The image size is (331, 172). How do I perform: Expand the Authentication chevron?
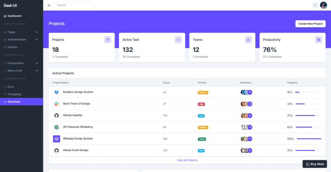37,40
